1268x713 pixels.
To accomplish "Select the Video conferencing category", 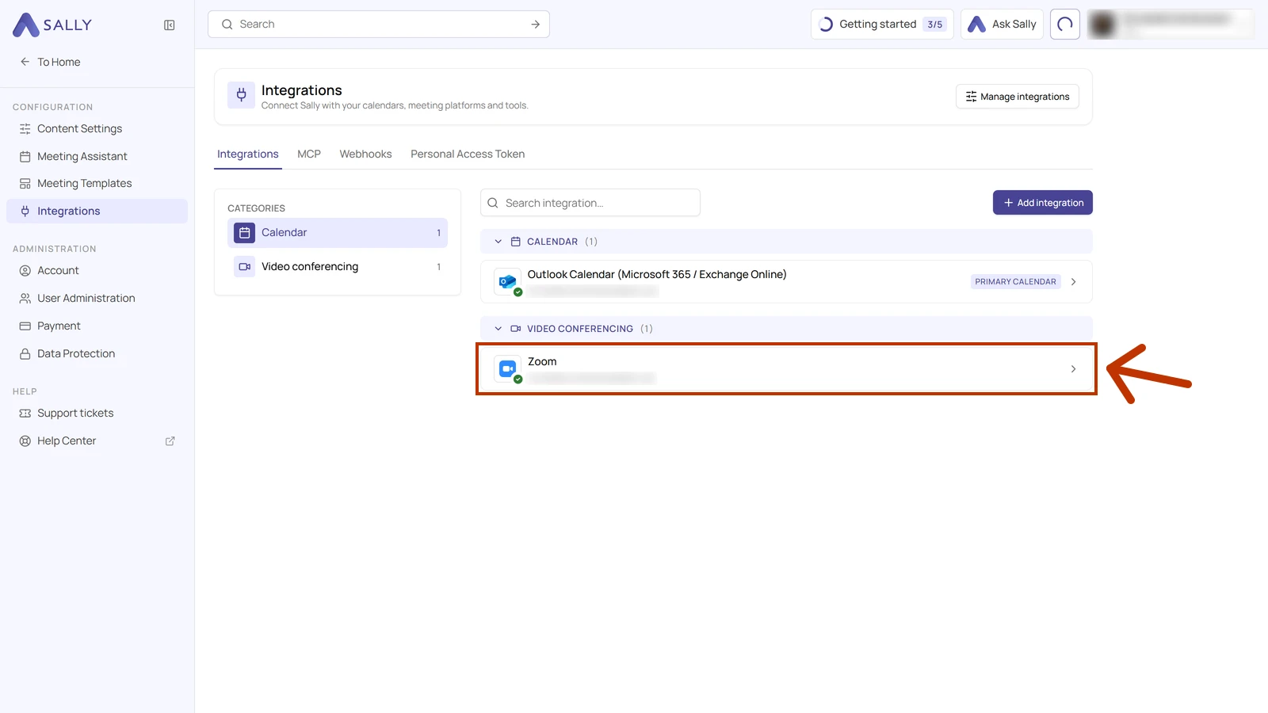I will (x=338, y=267).
